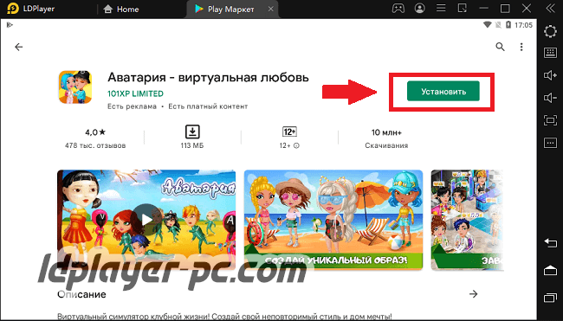Click the Wi-Fi status icon
The height and width of the screenshot is (321, 563).
pos(488,25)
